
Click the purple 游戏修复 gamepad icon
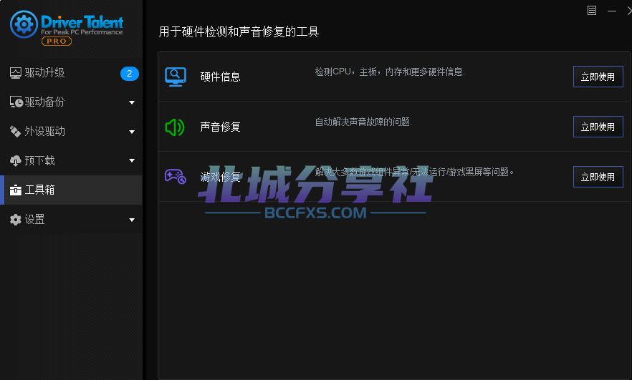tap(176, 176)
